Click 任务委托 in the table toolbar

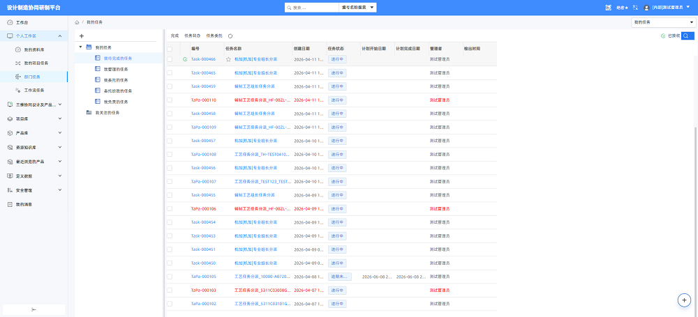pos(214,36)
